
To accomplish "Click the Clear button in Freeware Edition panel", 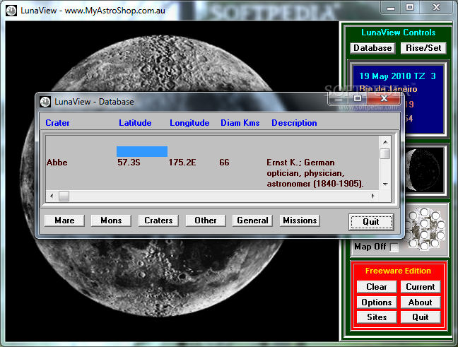I will point(377,287).
